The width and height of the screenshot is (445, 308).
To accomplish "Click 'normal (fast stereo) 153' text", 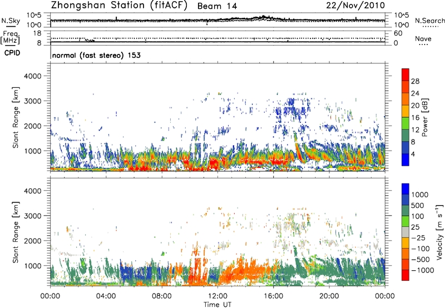I will (96, 55).
